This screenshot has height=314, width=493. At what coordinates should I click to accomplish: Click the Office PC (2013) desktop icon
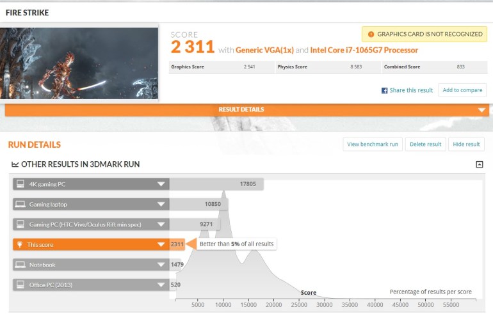[x=20, y=285]
